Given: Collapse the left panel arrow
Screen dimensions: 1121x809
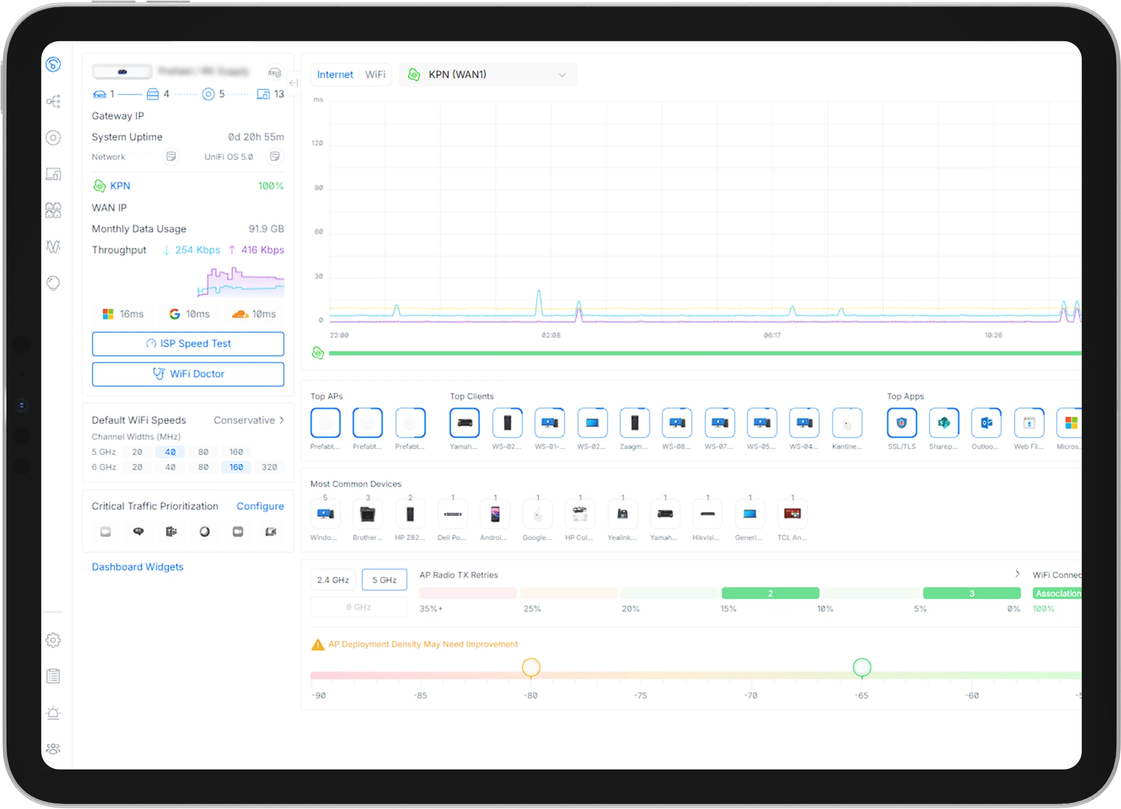Looking at the screenshot, I should pos(293,83).
